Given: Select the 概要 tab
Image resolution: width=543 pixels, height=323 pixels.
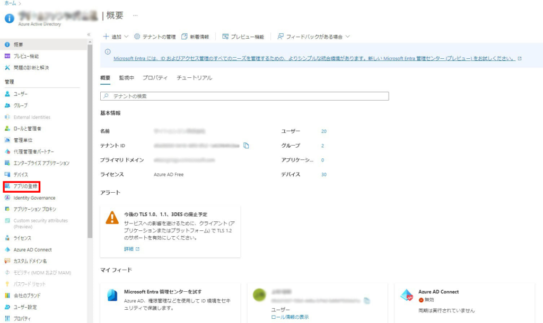Looking at the screenshot, I should coord(106,78).
